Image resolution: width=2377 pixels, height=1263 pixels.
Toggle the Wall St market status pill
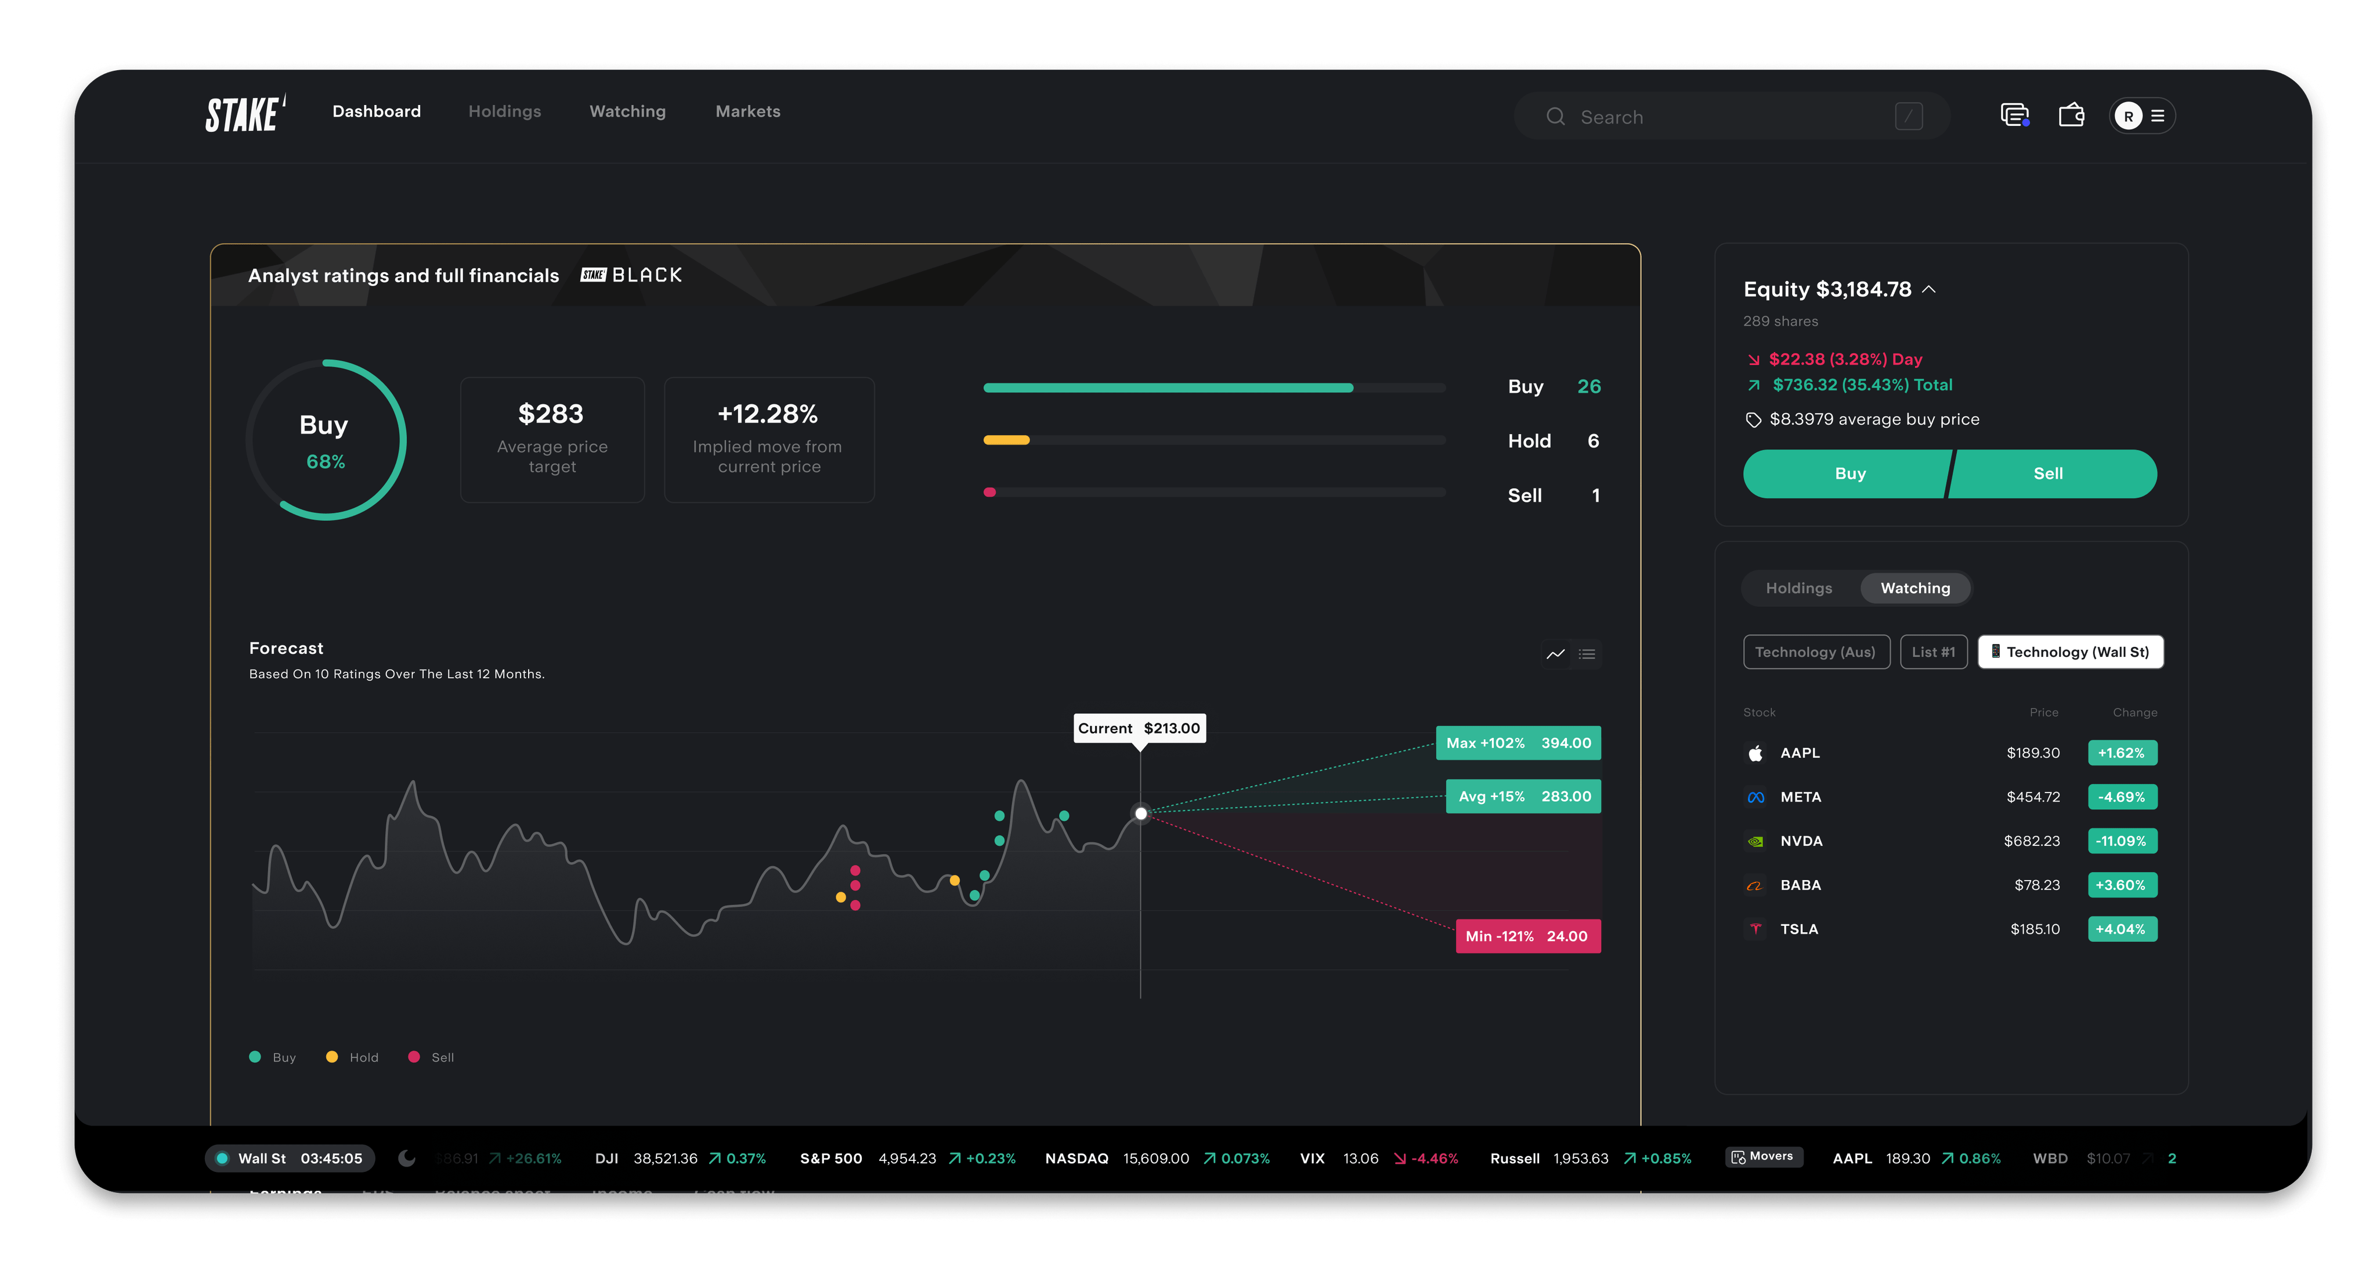coord(290,1158)
